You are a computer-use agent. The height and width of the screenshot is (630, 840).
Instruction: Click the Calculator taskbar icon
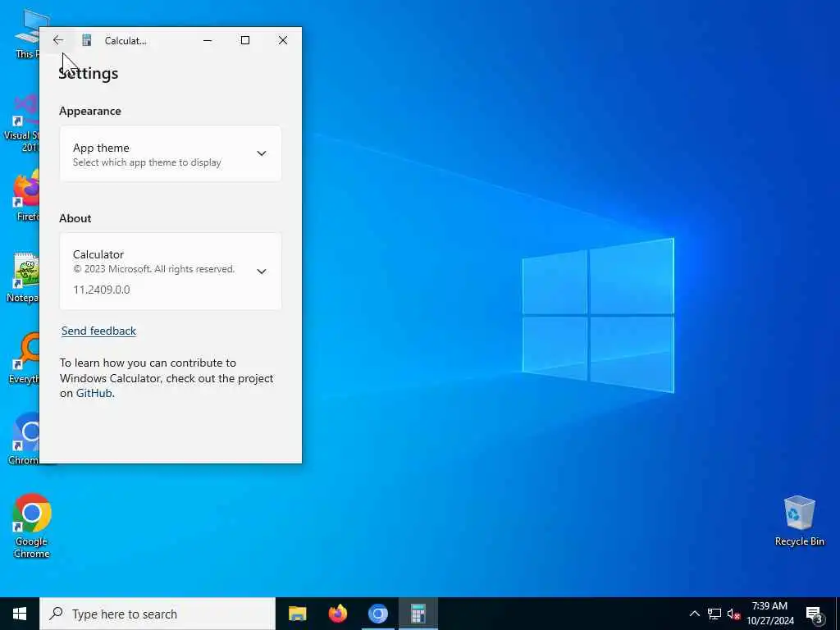tap(418, 614)
